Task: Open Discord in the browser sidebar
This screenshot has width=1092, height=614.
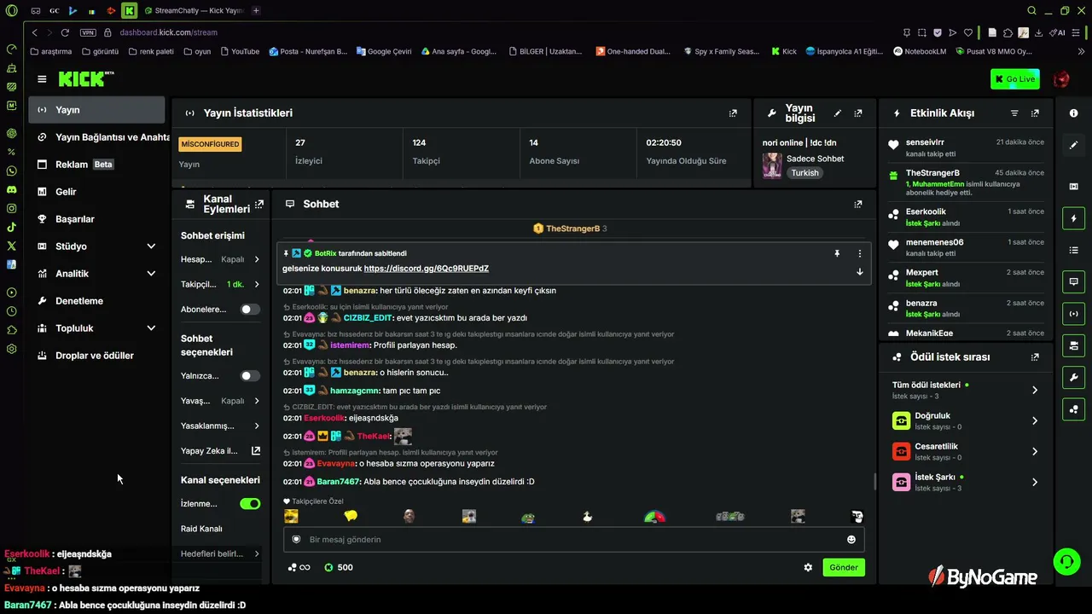Action: tap(11, 189)
